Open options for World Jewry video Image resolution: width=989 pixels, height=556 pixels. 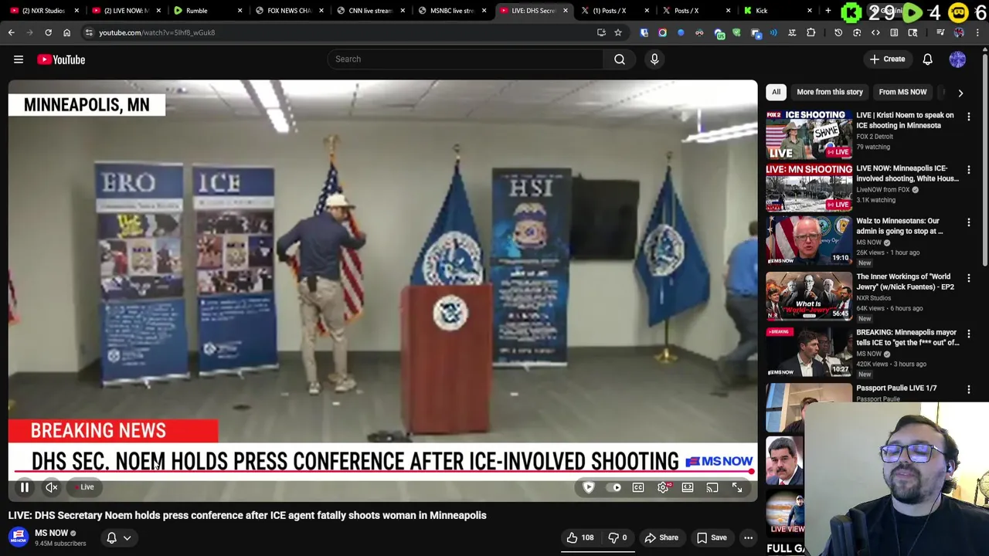click(969, 278)
